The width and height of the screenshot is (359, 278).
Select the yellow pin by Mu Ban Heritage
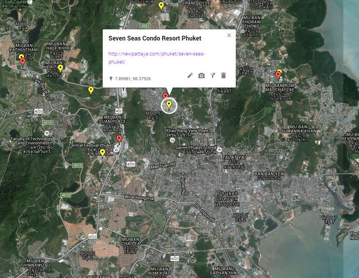60,68
